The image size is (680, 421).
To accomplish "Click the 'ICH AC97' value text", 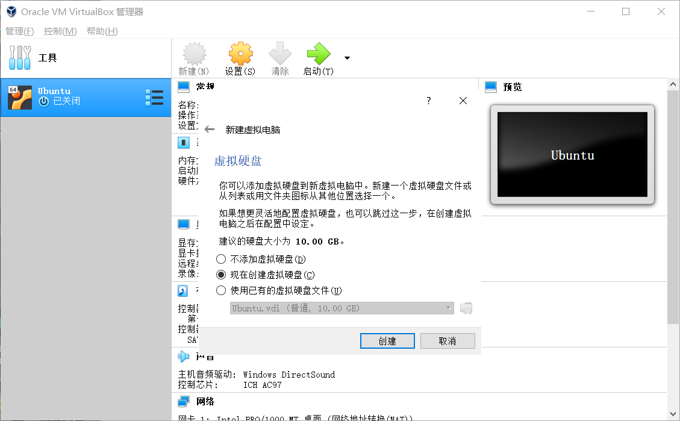I will (x=263, y=385).
